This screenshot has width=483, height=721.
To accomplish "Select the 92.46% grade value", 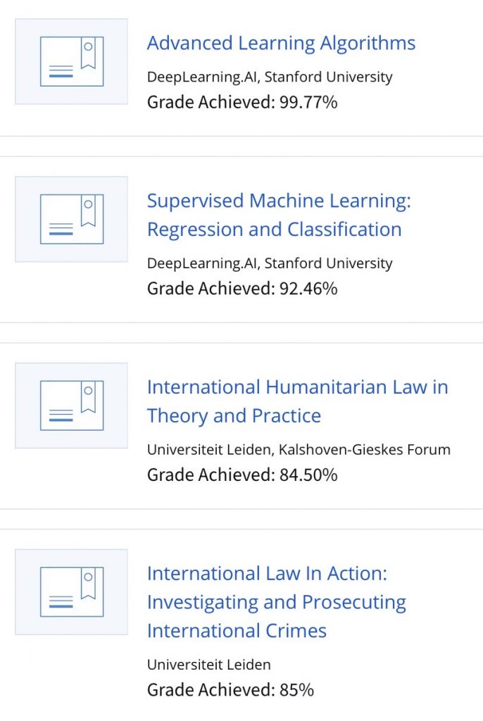I will click(308, 288).
